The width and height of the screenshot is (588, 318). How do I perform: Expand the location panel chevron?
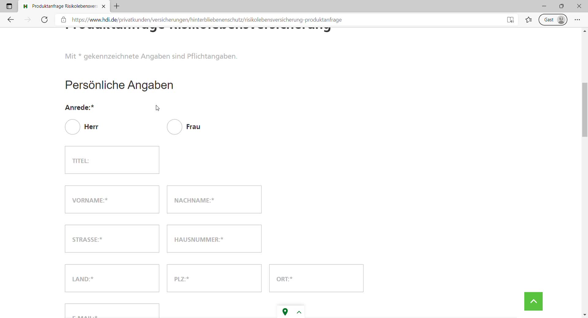pos(299,312)
